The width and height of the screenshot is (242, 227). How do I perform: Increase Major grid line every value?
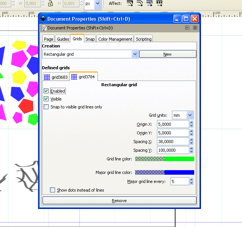(x=191, y=180)
